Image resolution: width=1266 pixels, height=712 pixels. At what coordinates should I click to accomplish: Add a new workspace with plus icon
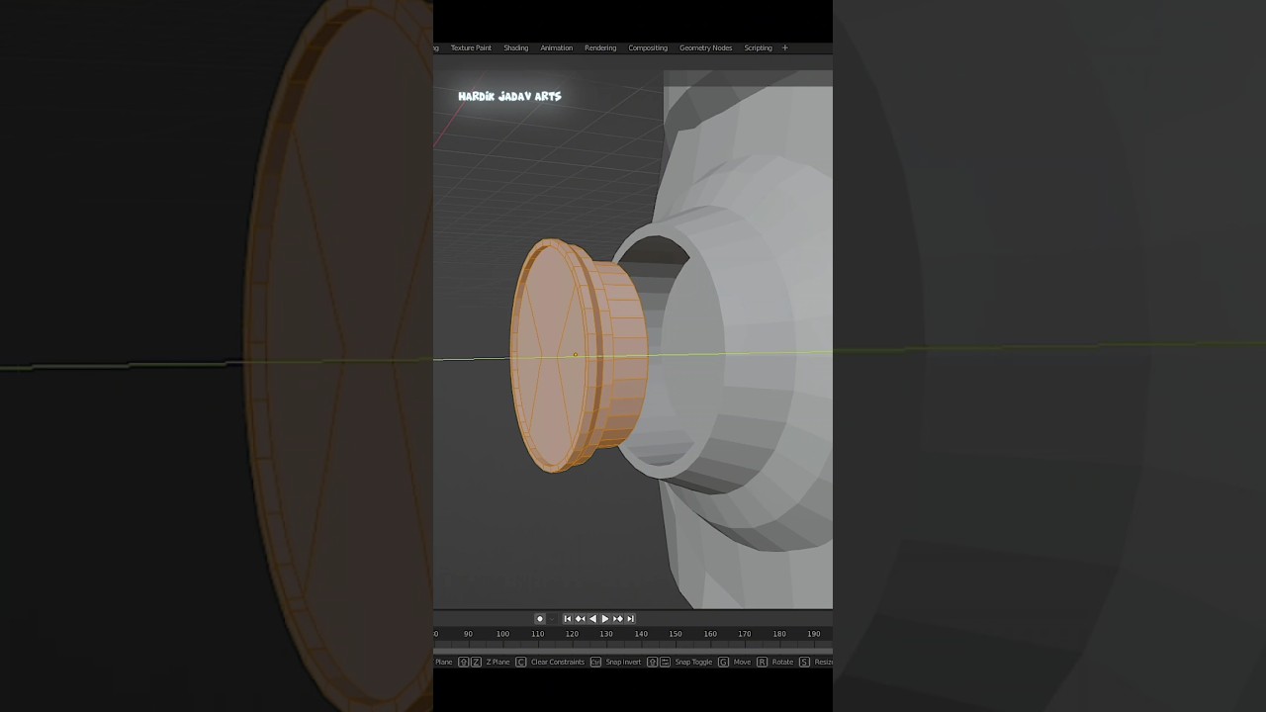pos(785,47)
